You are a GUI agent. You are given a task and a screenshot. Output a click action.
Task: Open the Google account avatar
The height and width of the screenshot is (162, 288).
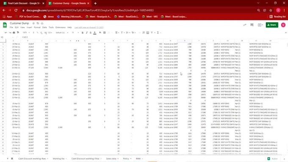(x=283, y=25)
